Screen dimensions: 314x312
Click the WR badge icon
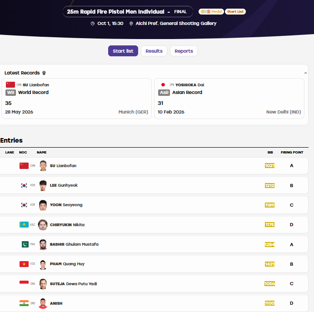click(10, 93)
